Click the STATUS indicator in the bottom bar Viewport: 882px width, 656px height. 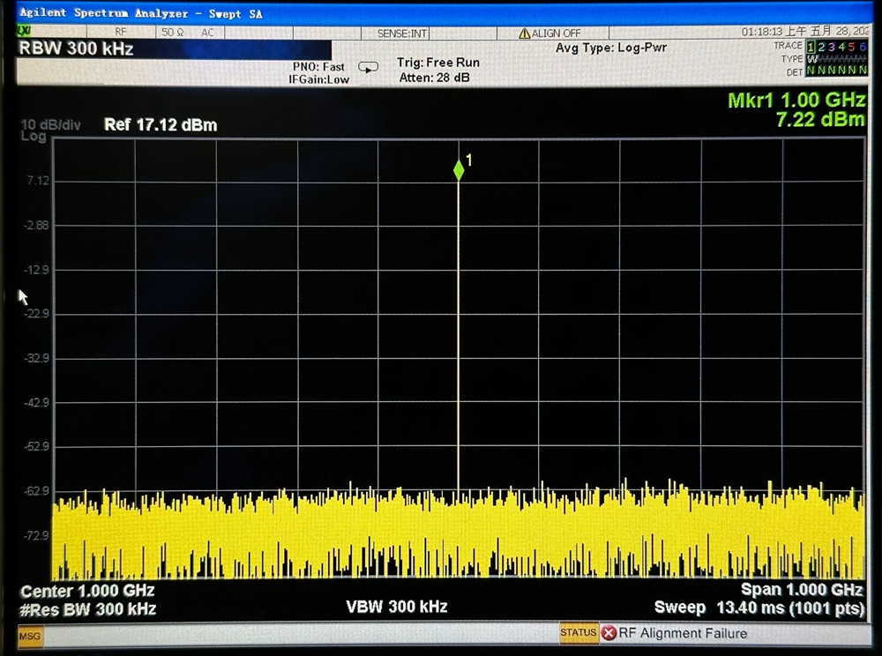coord(579,633)
